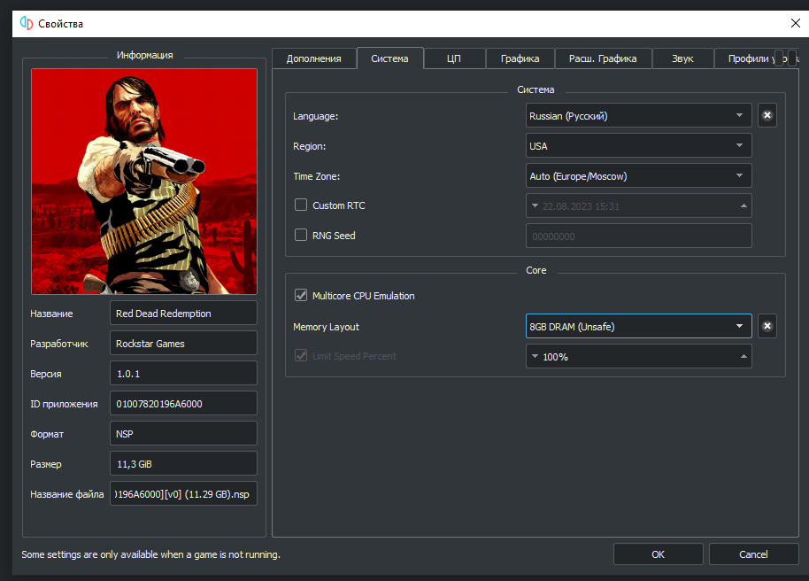Open the Расш. Графика tab
809x581 pixels.
point(603,58)
